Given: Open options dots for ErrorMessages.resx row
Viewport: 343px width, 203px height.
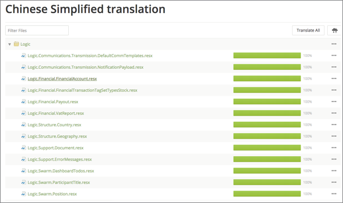Looking at the screenshot, I should click(334, 159).
